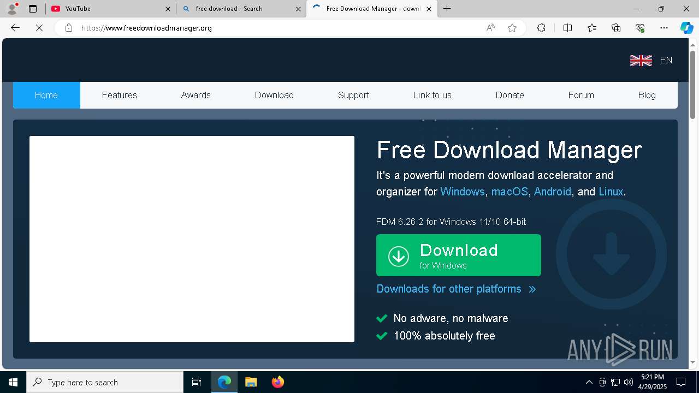This screenshot has width=699, height=393.
Task: Open the browser profile icon
Action: 12,8
